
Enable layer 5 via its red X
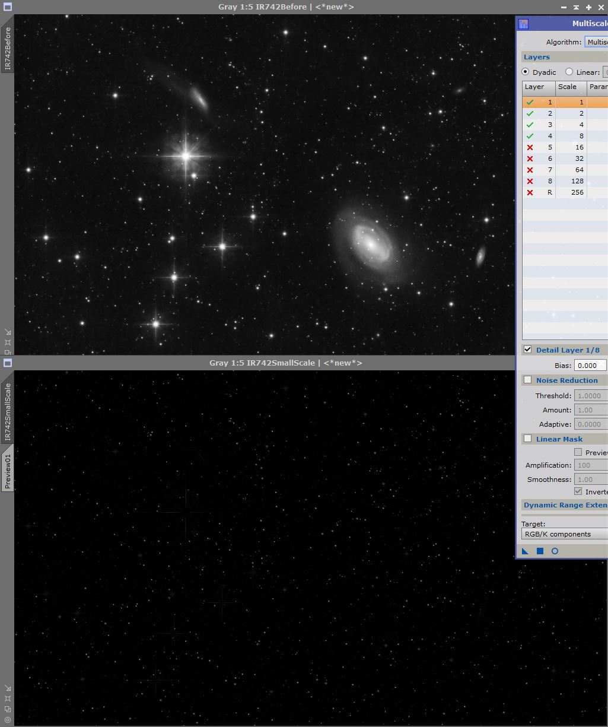(530, 147)
